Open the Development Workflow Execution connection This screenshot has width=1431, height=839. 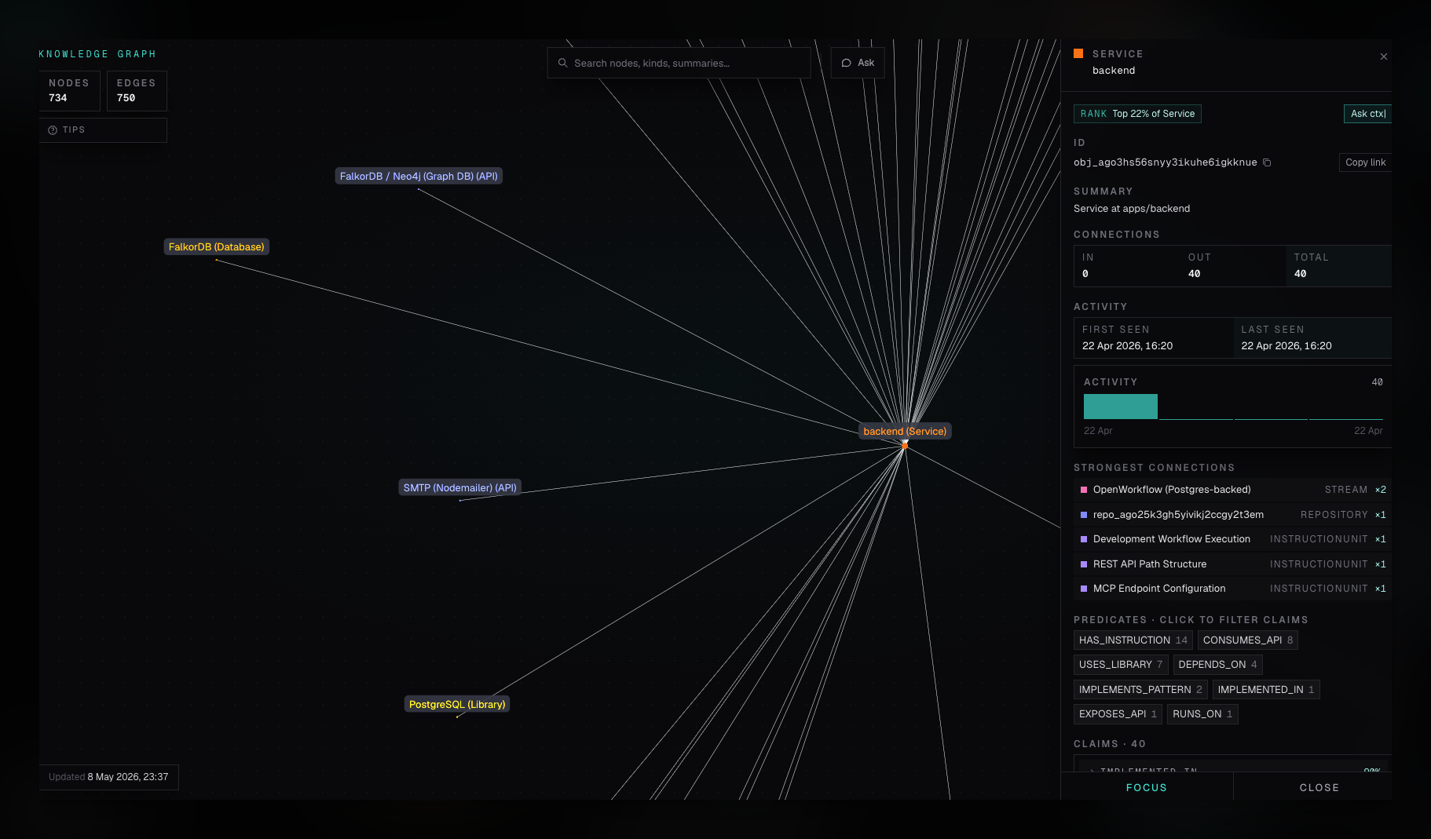coord(1232,539)
